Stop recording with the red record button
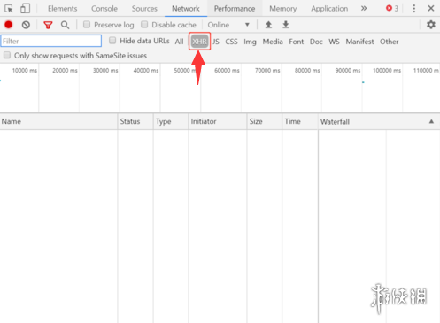Image resolution: width=440 pixels, height=323 pixels. coord(9,25)
